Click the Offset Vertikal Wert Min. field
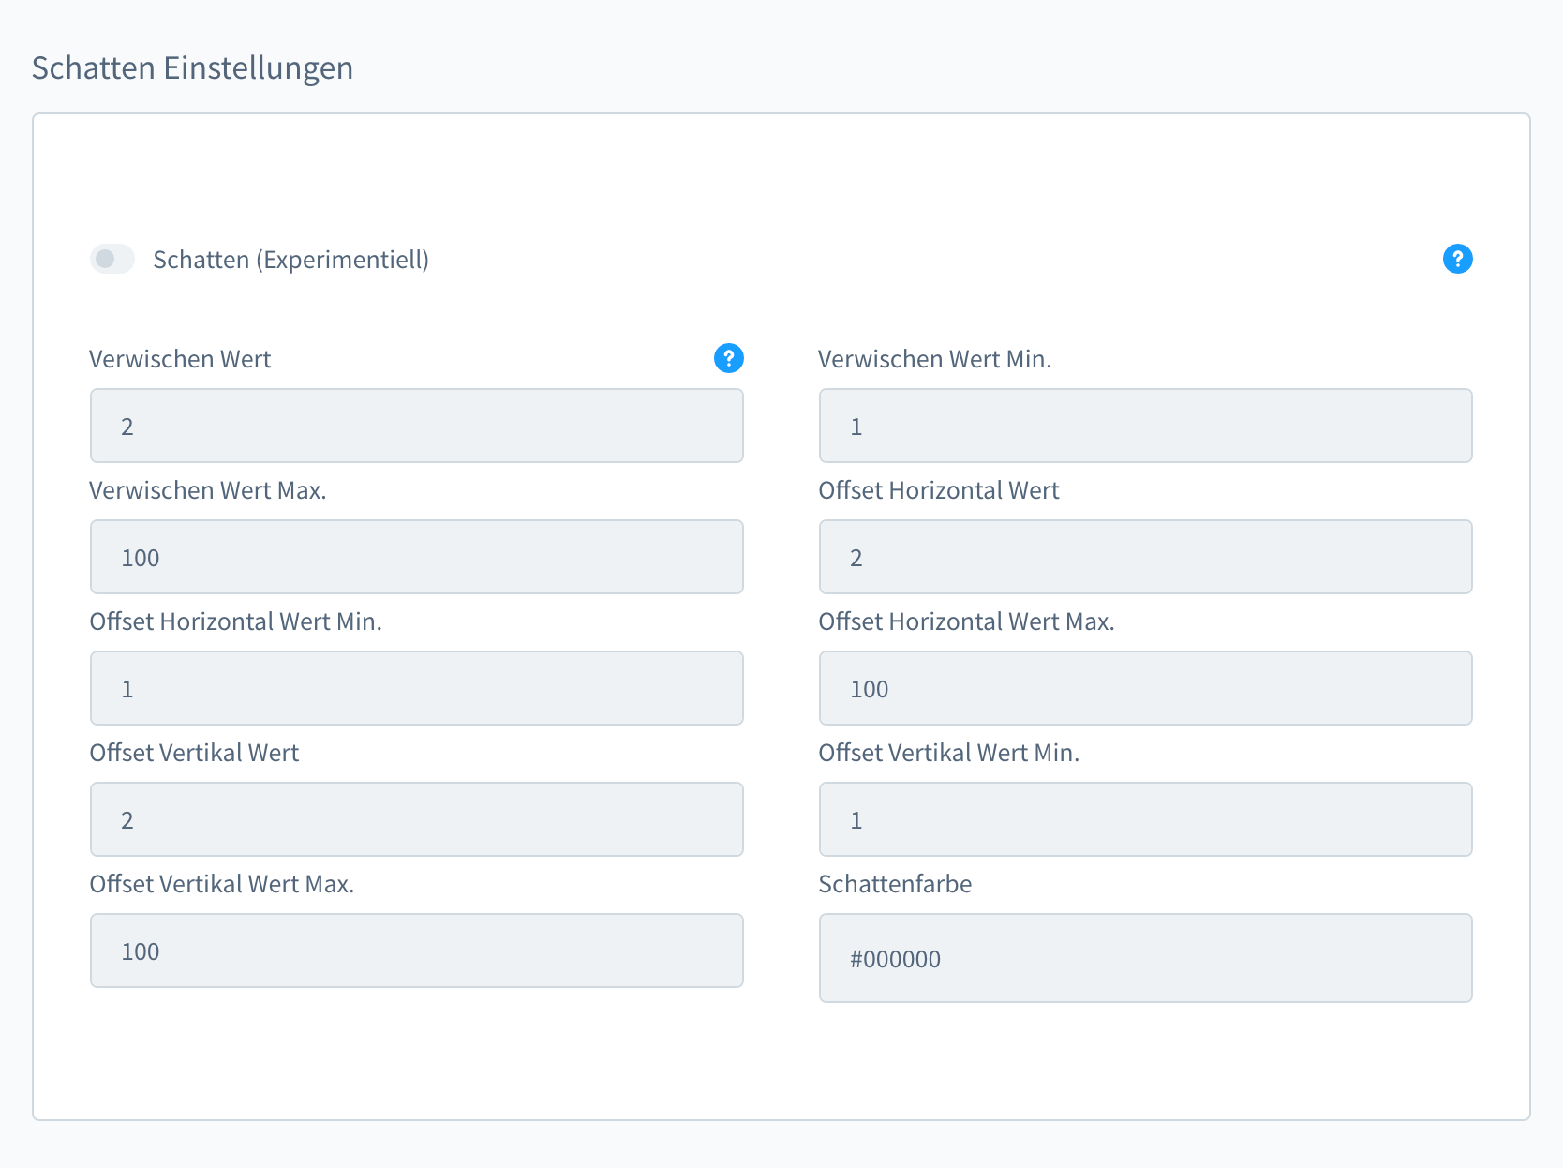Screen dimensions: 1563x1168 [x=1146, y=819]
